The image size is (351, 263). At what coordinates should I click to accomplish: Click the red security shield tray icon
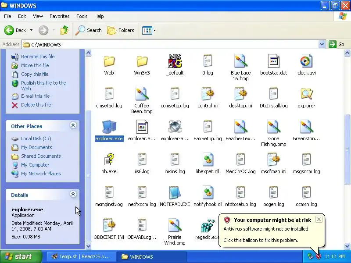point(318,256)
